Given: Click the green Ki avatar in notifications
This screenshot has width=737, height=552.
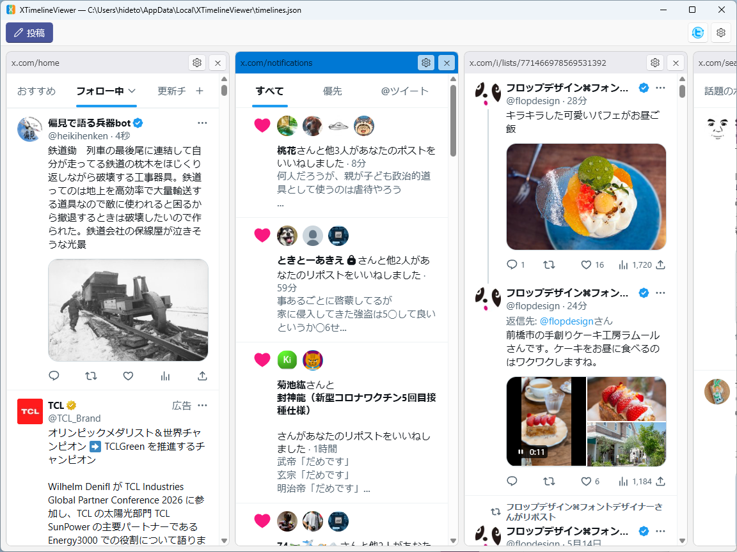Looking at the screenshot, I should tap(287, 360).
